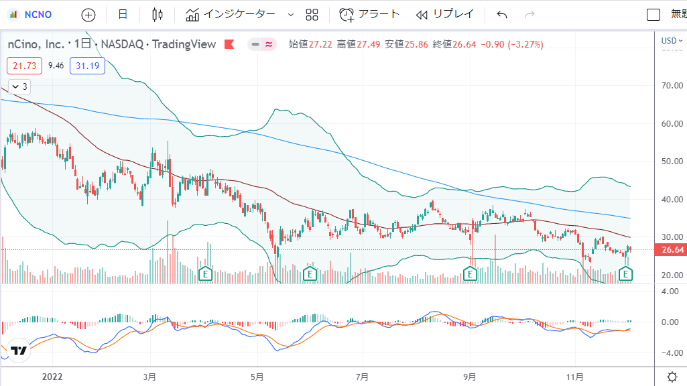Click the 9.46 spread value
This screenshot has height=386, width=687.
coord(56,66)
